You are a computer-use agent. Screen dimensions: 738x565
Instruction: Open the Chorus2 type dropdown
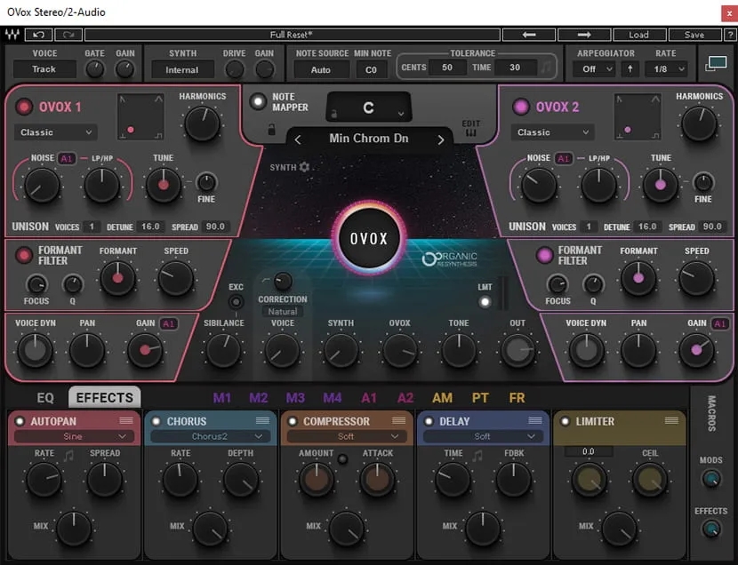coord(210,437)
